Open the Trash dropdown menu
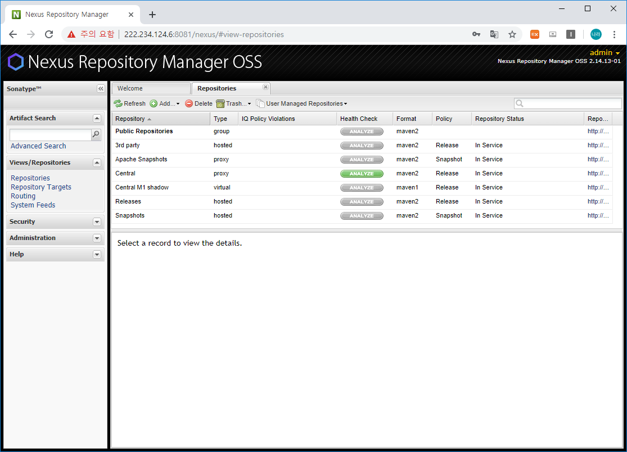 pos(233,103)
